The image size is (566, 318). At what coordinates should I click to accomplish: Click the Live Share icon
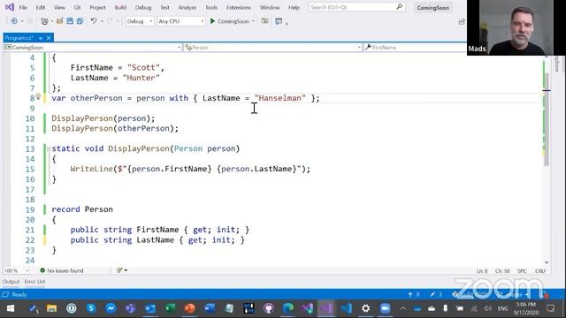462,21
